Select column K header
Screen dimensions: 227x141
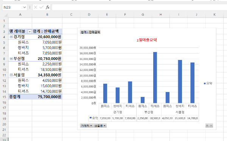tap(215, 15)
